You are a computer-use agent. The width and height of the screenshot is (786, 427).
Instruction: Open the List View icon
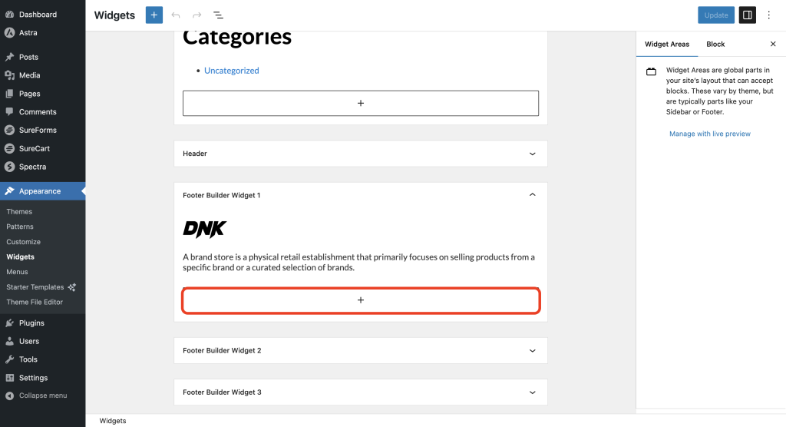pyautogui.click(x=219, y=15)
